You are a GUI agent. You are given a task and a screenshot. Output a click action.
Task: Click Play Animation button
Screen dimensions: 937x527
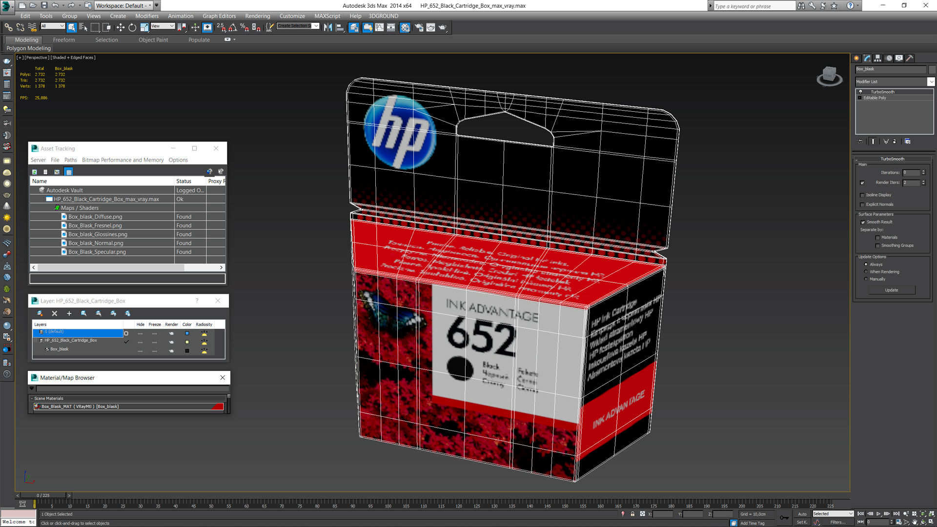[878, 514]
